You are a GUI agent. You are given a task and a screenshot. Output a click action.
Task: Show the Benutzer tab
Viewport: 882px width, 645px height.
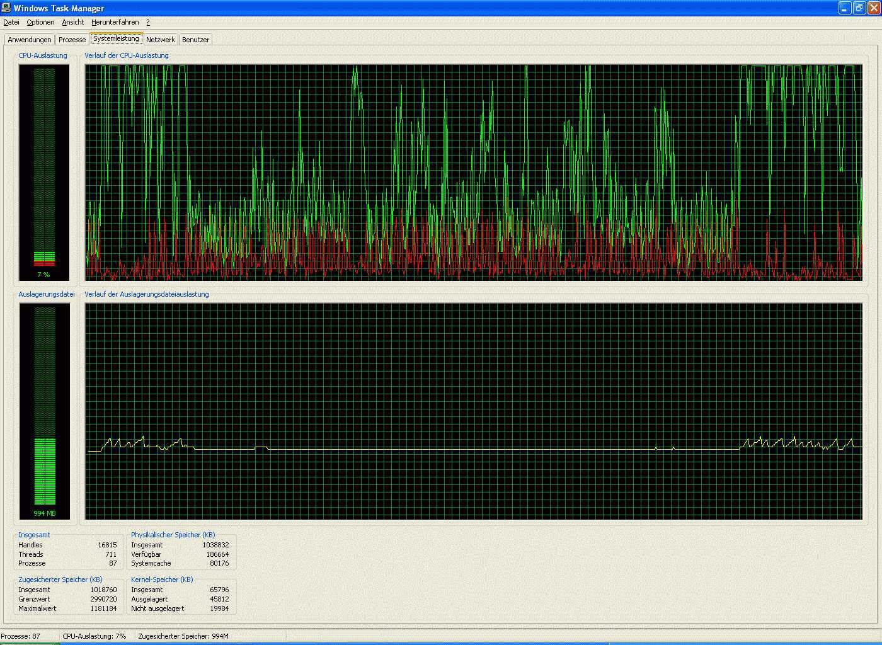click(195, 40)
